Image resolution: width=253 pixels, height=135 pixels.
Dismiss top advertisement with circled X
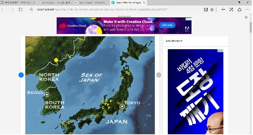coord(246,17)
